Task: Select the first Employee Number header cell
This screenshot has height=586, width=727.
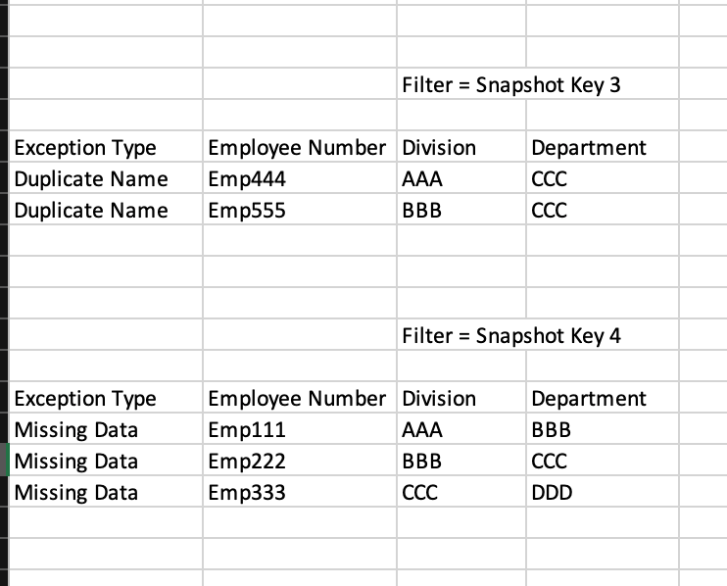Action: tap(300, 147)
